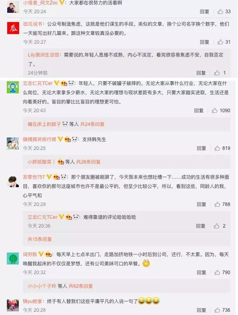Reply to 立志仁兄TCer's 20:43 comment
238x315 pixels.
click(199, 110)
